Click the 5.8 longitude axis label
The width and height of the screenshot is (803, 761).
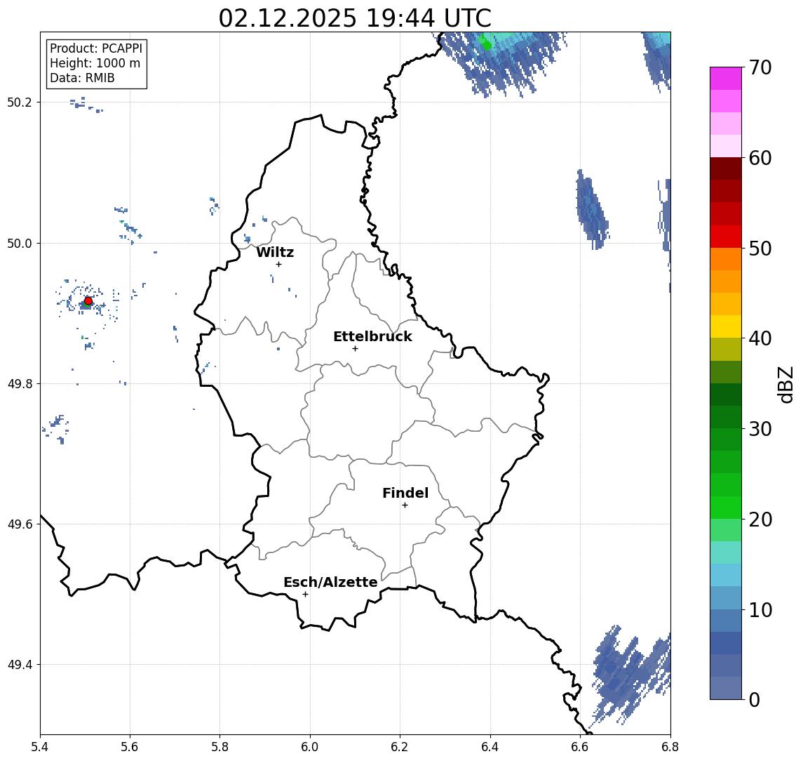220,747
